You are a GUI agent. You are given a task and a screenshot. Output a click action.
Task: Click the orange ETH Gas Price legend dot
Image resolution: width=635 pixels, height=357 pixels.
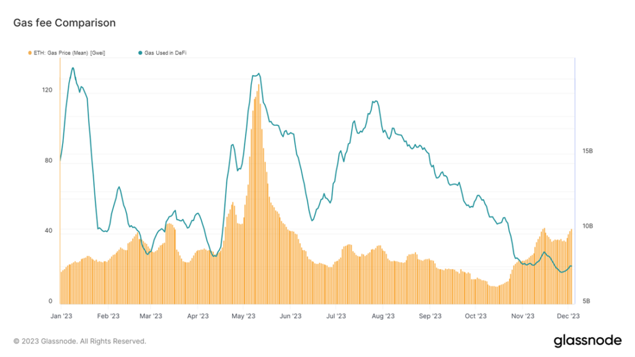(29, 53)
